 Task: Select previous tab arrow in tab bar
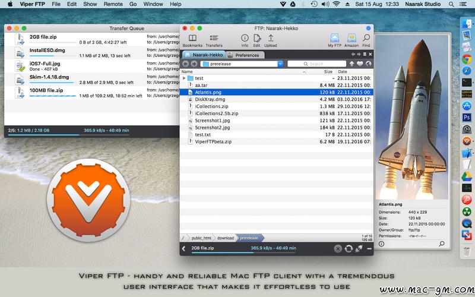(353, 54)
